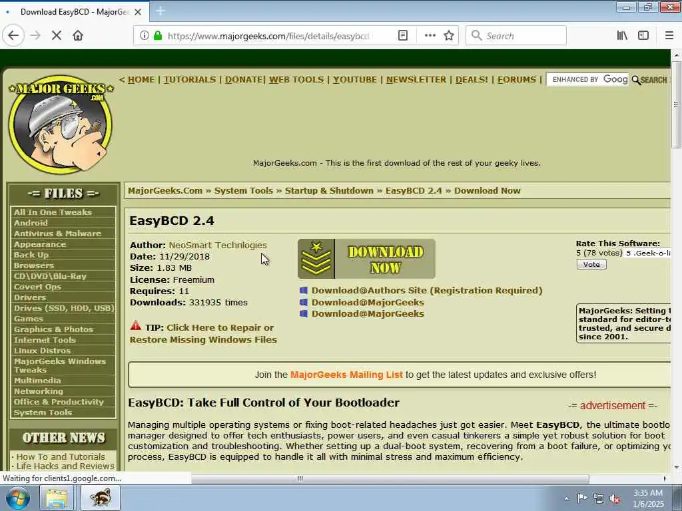Click the Vote button
The width and height of the screenshot is (682, 511).
click(x=591, y=264)
